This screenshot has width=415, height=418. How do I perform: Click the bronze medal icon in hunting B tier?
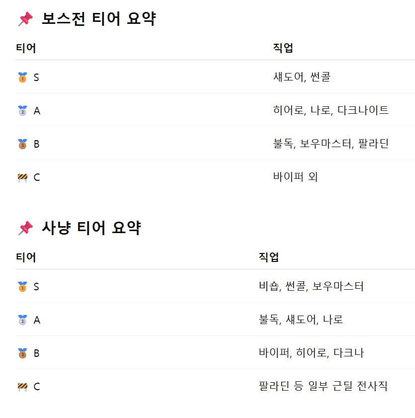[22, 353]
